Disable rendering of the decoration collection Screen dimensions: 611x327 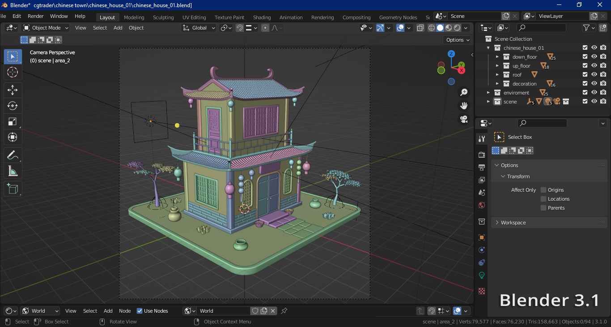(x=603, y=84)
